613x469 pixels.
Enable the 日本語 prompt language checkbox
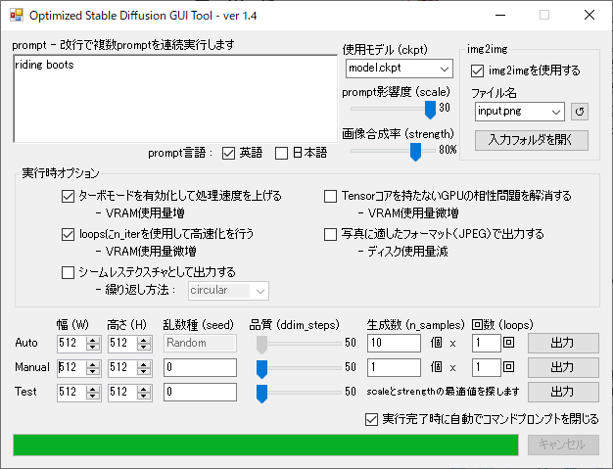click(x=281, y=153)
